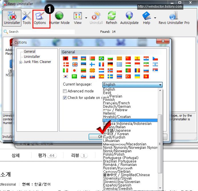This screenshot has height=191, width=198.
Task: Choose Svenska/Swedish in the language list
Action: [130, 189]
